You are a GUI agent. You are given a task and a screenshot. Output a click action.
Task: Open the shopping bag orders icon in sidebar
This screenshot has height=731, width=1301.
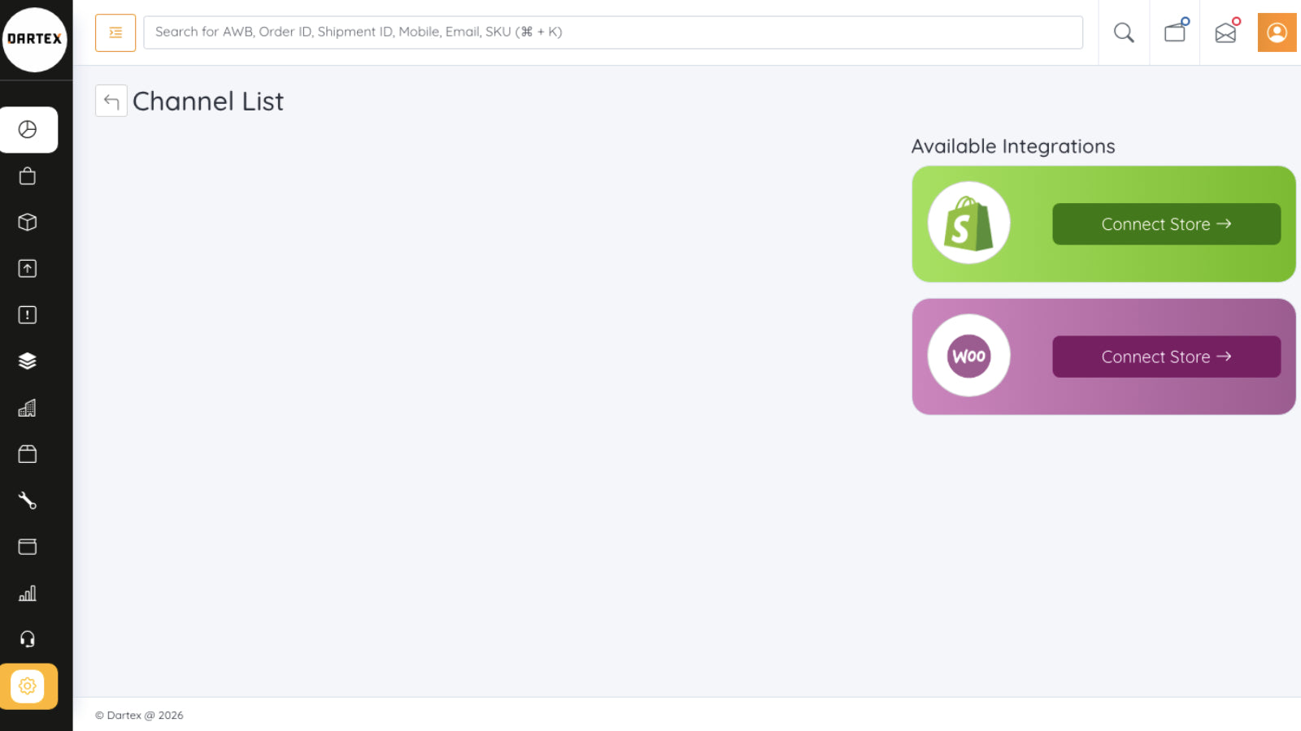(x=28, y=176)
